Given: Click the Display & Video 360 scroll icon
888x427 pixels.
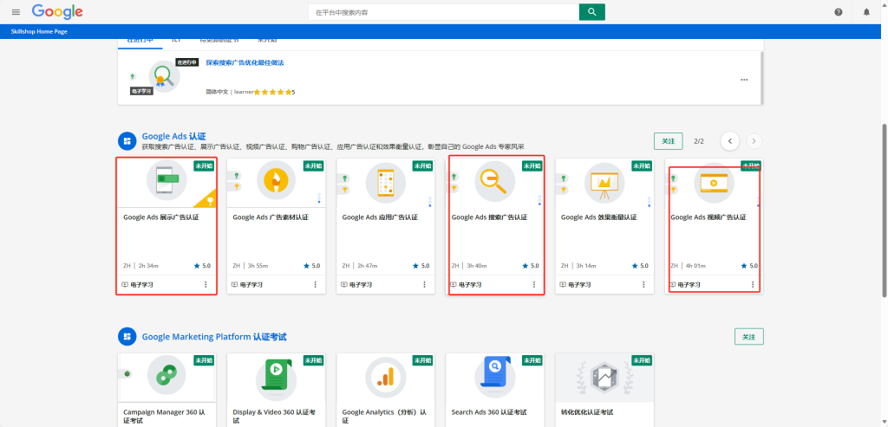Looking at the screenshot, I should pos(276,376).
